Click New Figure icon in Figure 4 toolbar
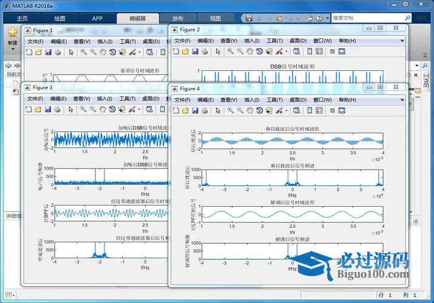Image resolution: width=434 pixels, height=303 pixels. tap(176, 110)
